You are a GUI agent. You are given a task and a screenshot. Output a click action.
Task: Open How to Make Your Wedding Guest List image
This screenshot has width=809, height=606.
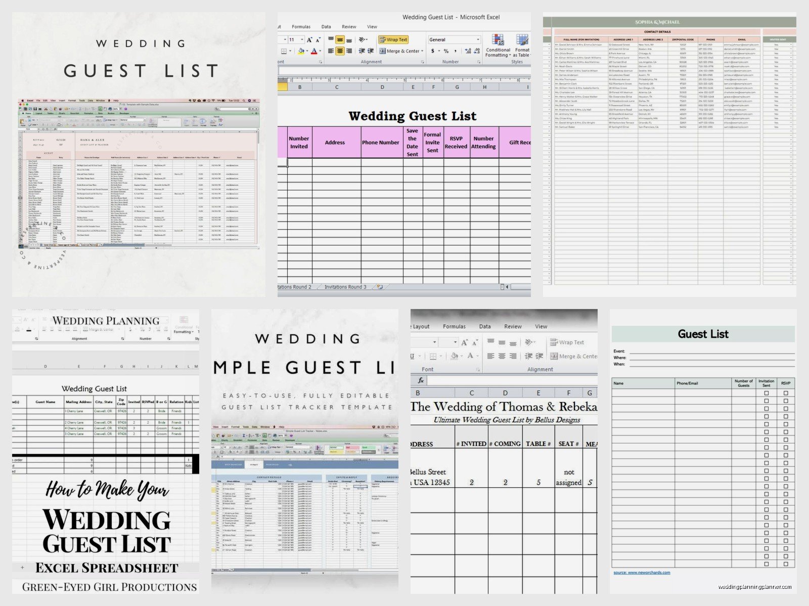106,451
